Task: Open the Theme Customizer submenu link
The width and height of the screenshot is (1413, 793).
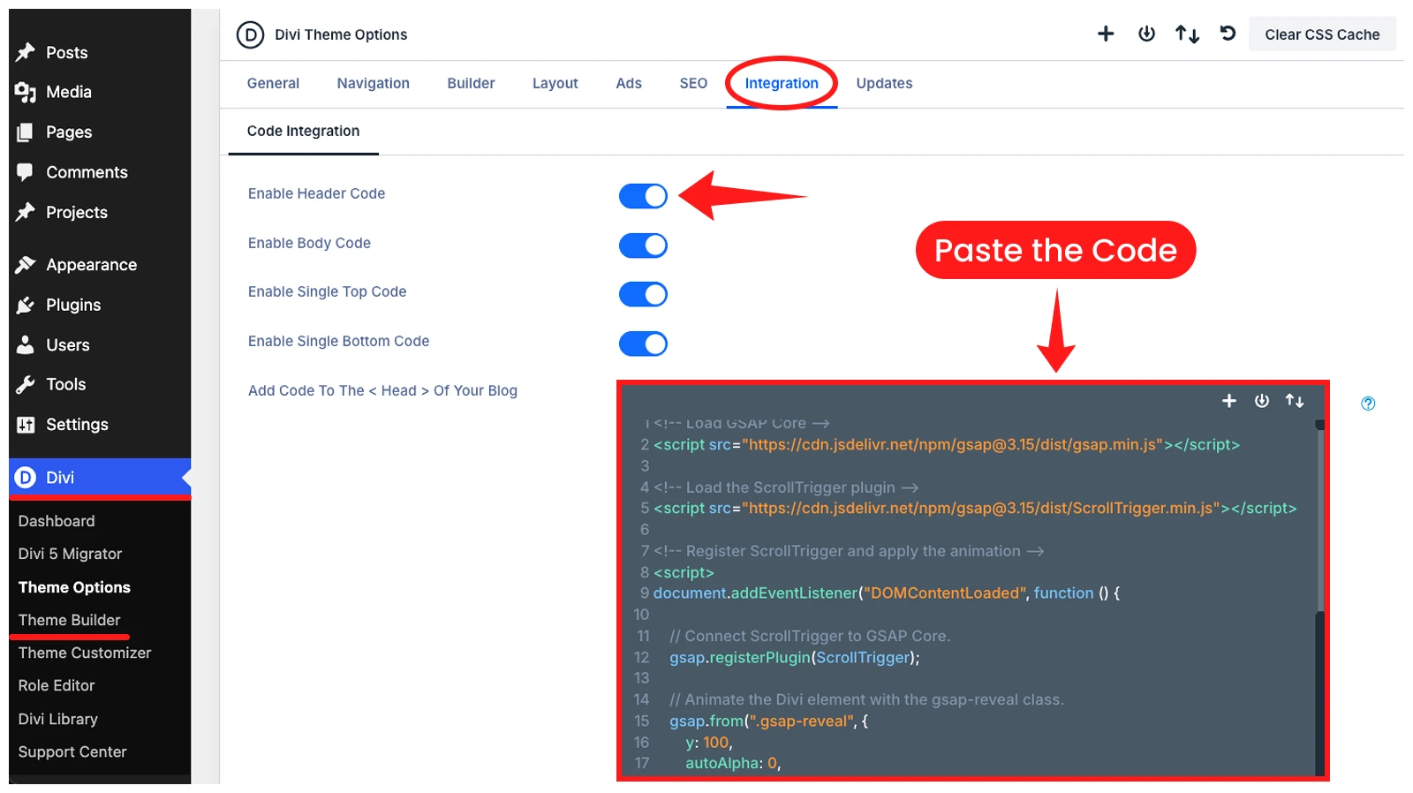Action: [85, 653]
